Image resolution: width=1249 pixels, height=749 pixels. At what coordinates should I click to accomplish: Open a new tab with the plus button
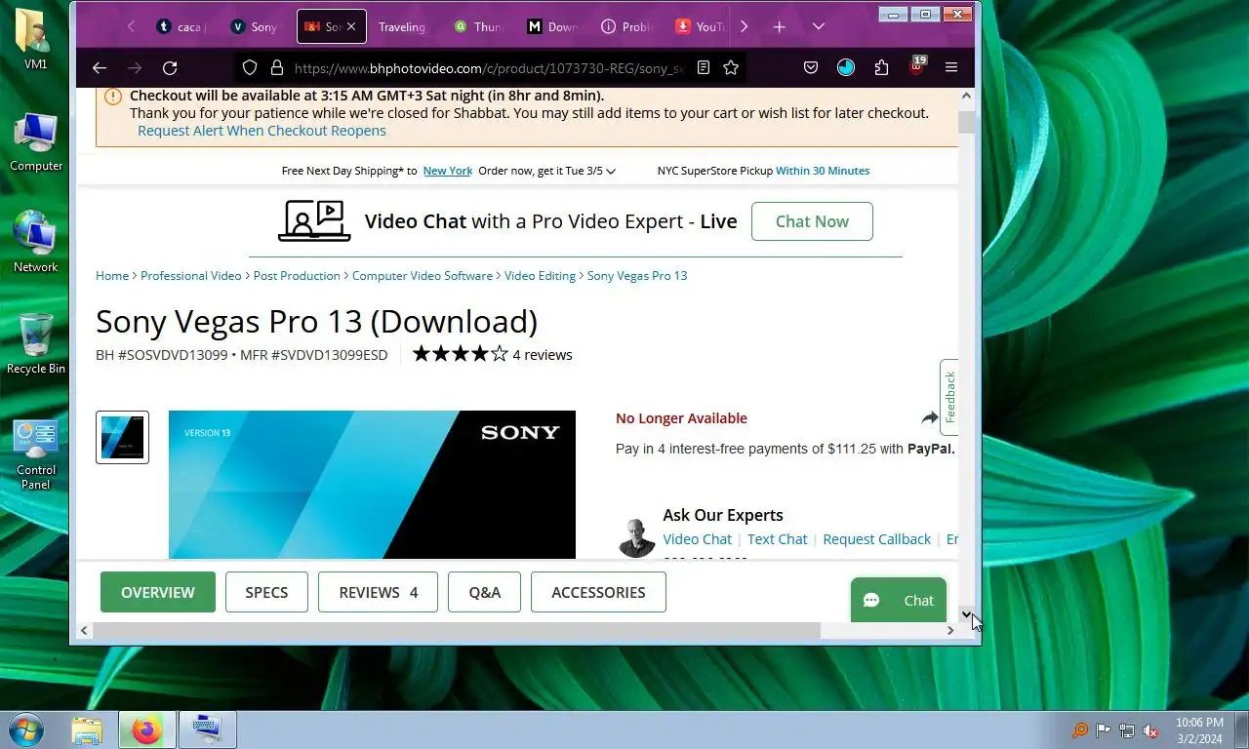pyautogui.click(x=779, y=26)
